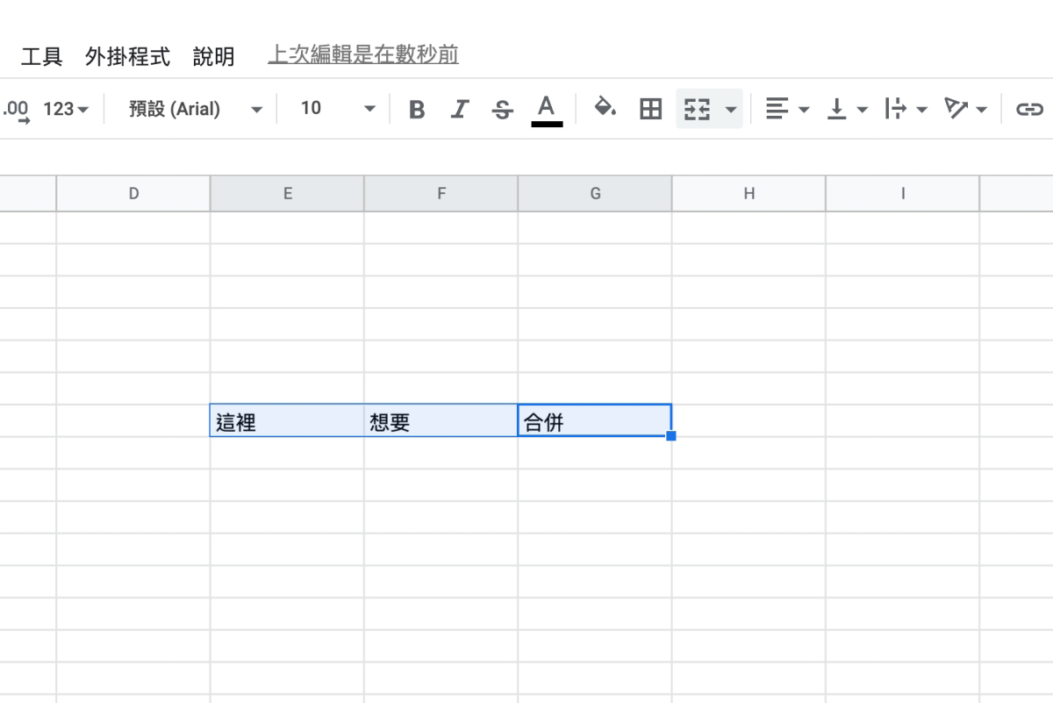Open the fill color tool
The width and height of the screenshot is (1053, 703).
coord(605,109)
